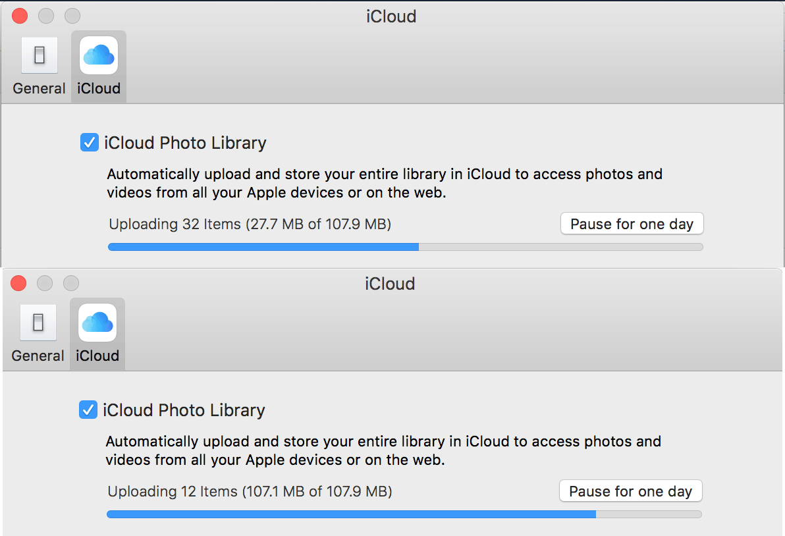Close the bottom iCloud preferences window
785x536 pixels.
point(18,283)
